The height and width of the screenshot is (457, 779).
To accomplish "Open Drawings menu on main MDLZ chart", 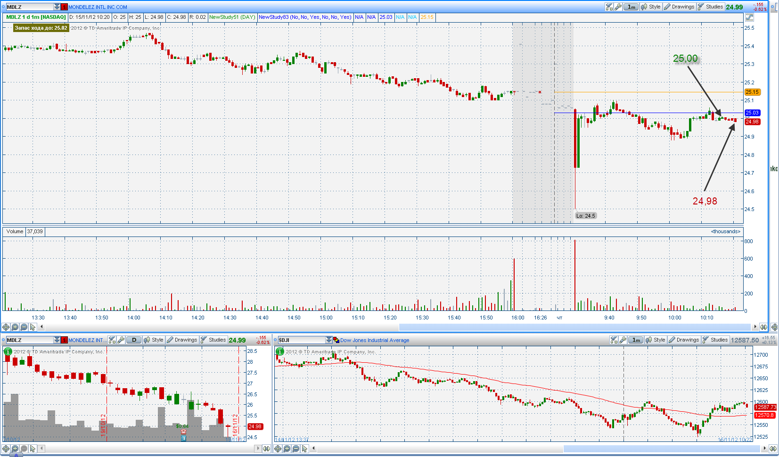I will pyautogui.click(x=679, y=7).
